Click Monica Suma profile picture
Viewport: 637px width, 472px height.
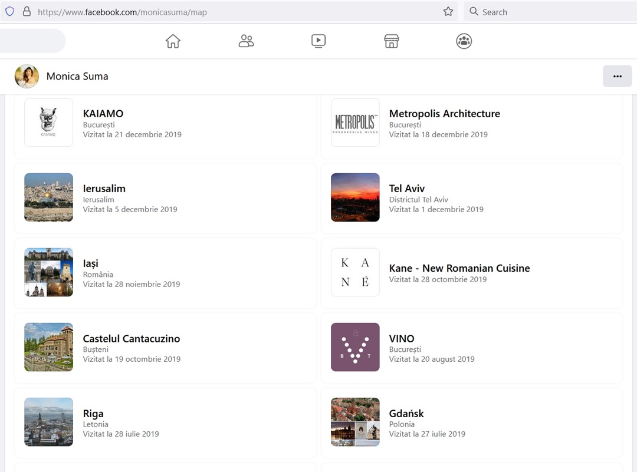pos(27,76)
